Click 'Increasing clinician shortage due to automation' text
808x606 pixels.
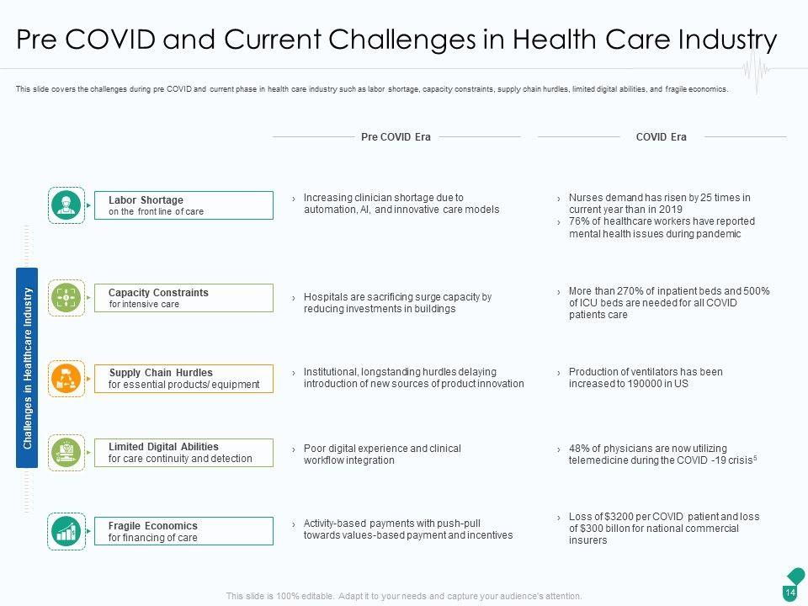point(401,204)
